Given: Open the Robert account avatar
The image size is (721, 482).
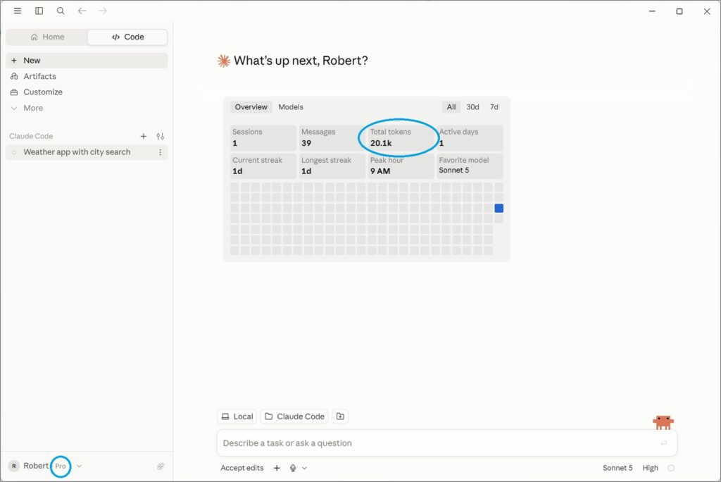Looking at the screenshot, I should [14, 466].
